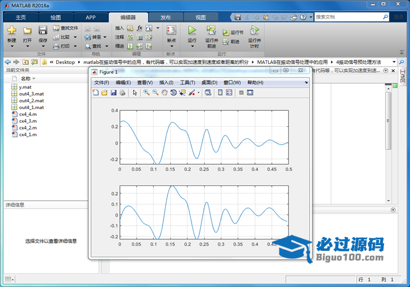Expand the Open (打开) dropdown arrow
The image size is (410, 287).
pyautogui.click(x=27, y=46)
